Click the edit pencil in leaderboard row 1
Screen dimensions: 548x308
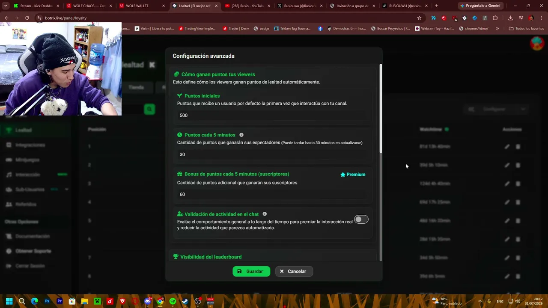[507, 146]
